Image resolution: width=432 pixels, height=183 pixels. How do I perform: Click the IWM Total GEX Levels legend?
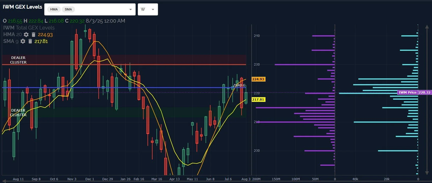point(29,28)
